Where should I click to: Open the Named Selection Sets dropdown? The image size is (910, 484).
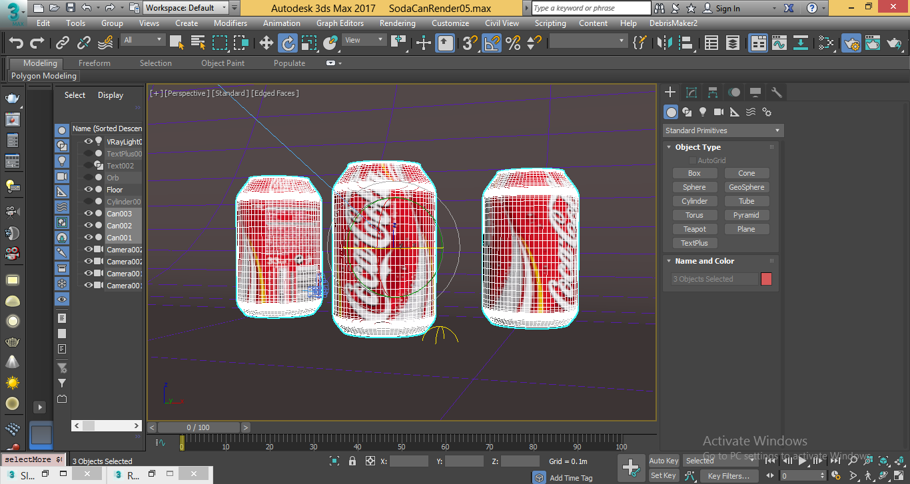(588, 41)
